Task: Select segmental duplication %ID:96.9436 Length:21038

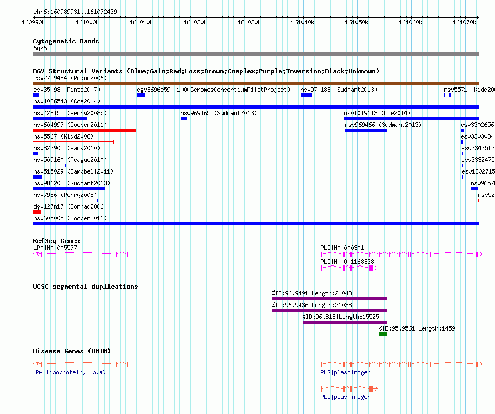Action: pos(329,310)
